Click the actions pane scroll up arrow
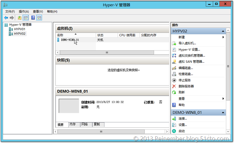The height and width of the screenshot is (143, 234). [x=228, y=30]
